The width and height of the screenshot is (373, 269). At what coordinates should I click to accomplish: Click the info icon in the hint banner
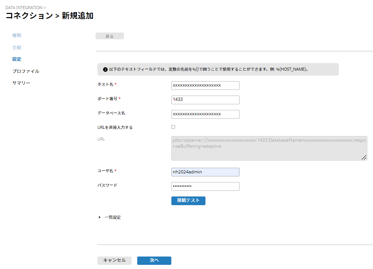click(x=105, y=70)
